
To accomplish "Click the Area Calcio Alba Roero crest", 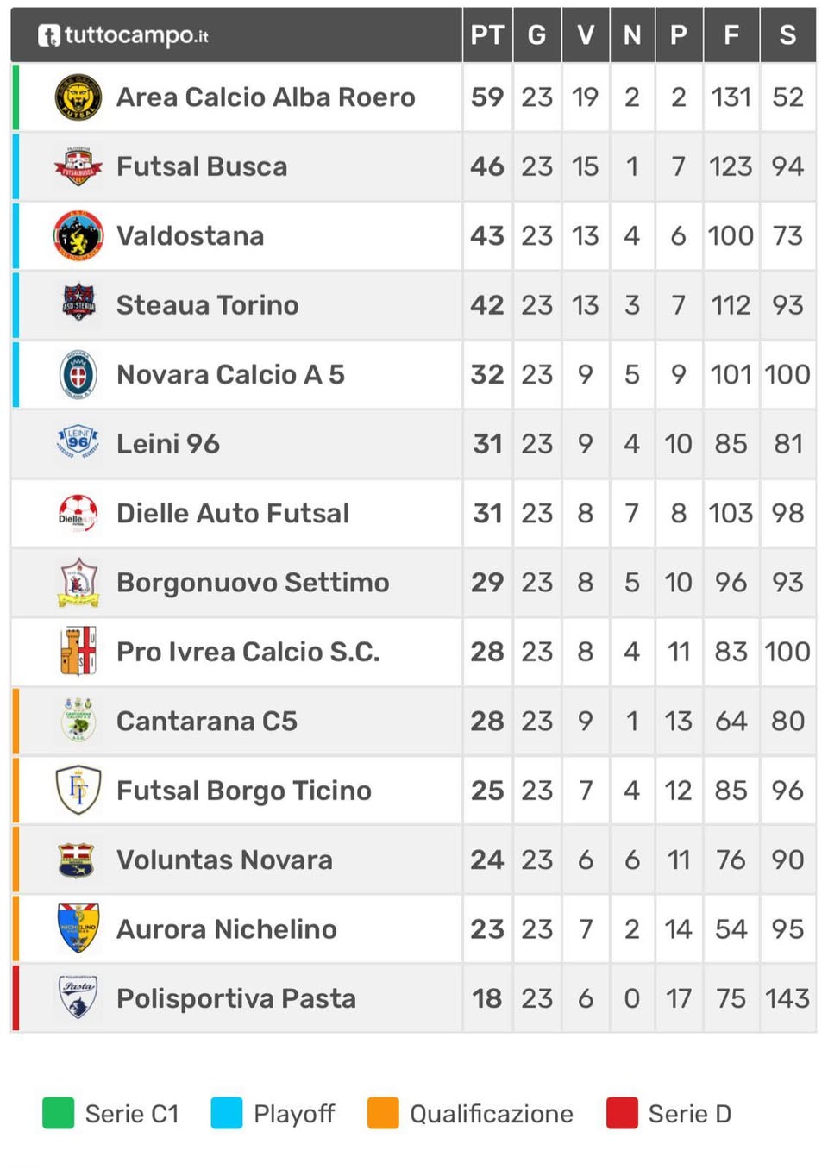I will pos(78,97).
